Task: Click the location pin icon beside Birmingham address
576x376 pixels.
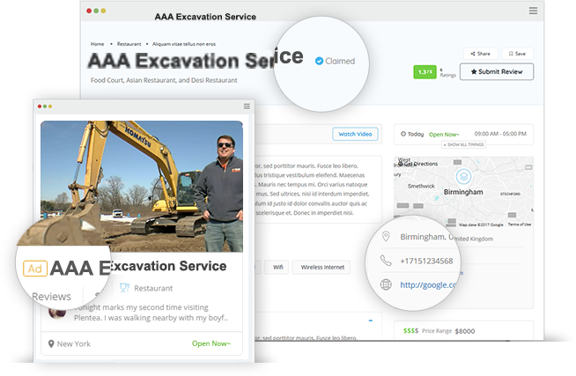Action: [385, 237]
